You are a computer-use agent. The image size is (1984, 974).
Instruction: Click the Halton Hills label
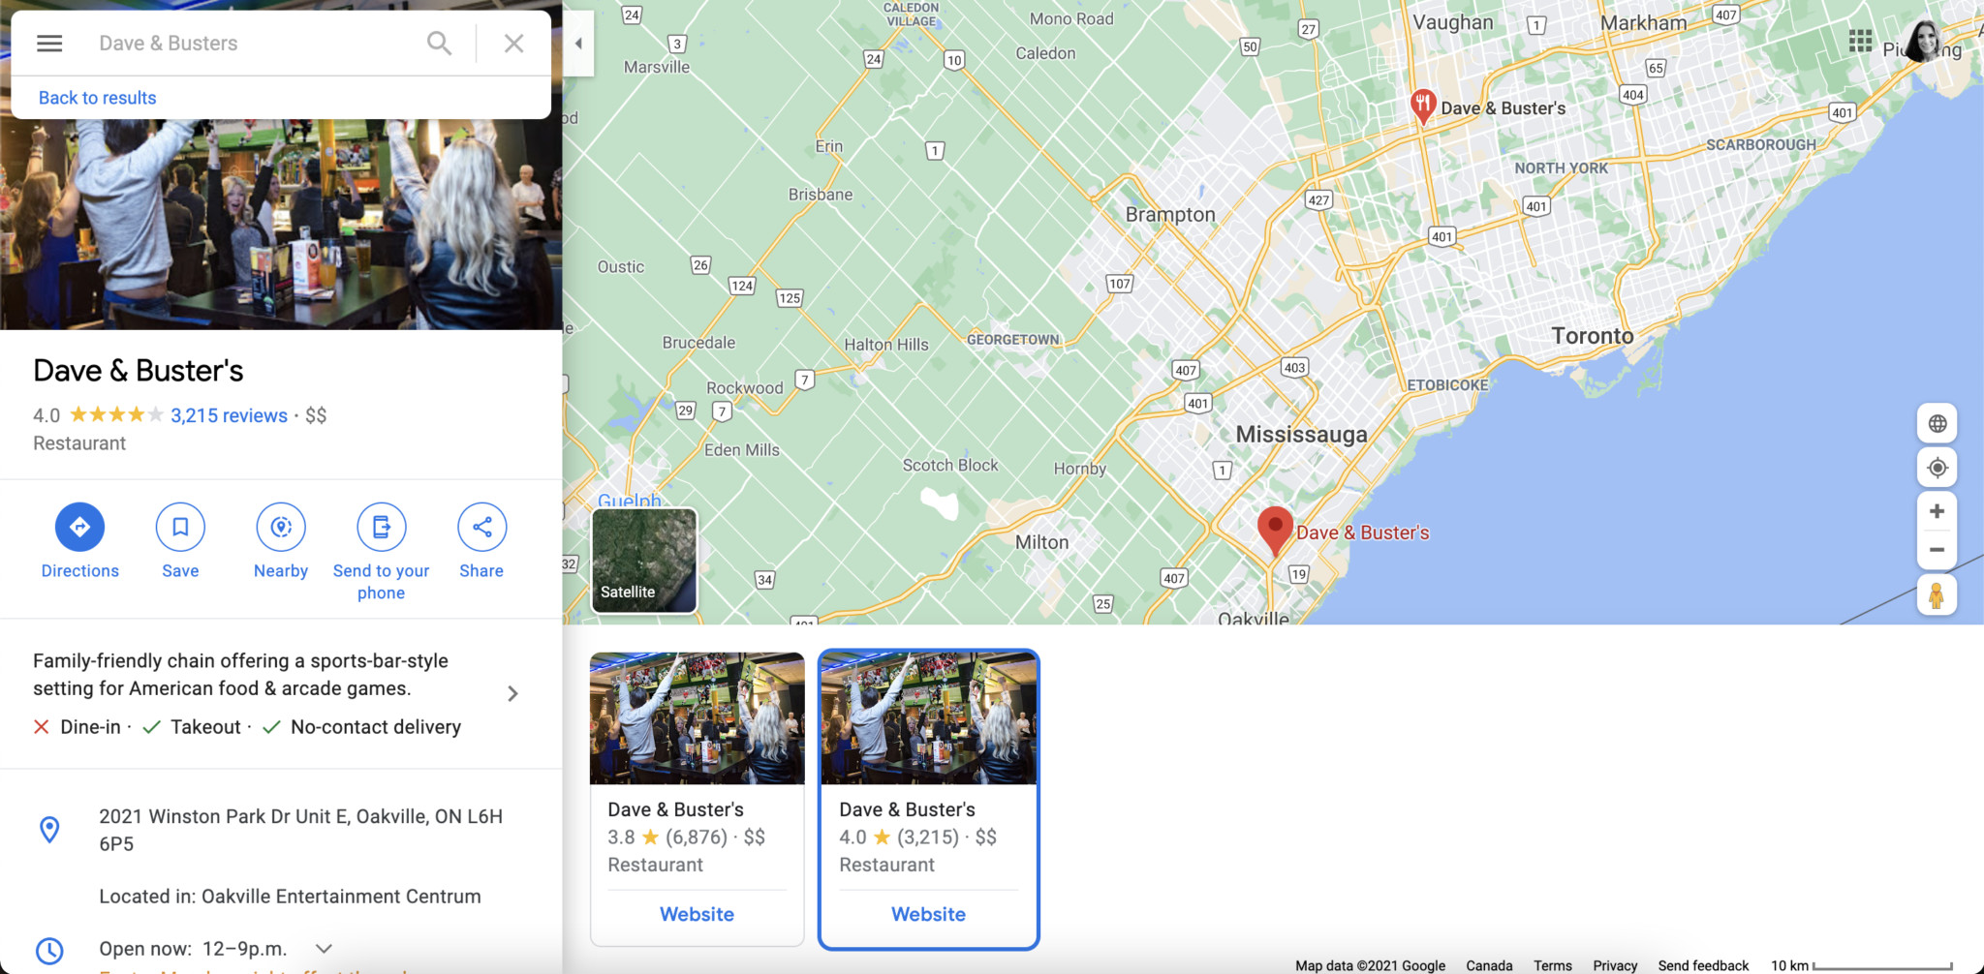point(886,345)
